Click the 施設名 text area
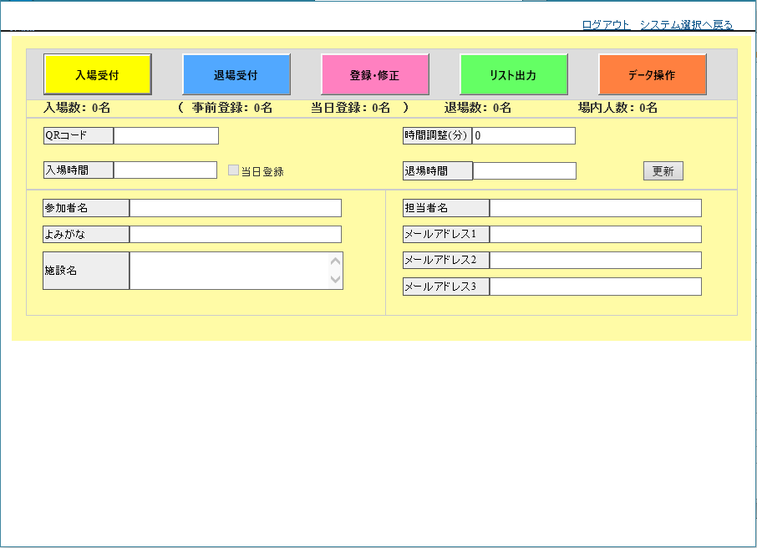This screenshot has height=548, width=757. pyautogui.click(x=230, y=271)
